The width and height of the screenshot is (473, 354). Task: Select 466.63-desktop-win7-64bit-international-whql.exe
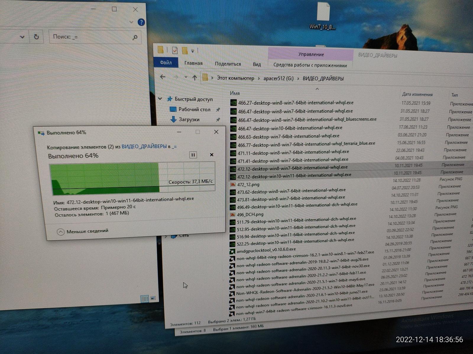pos(288,136)
